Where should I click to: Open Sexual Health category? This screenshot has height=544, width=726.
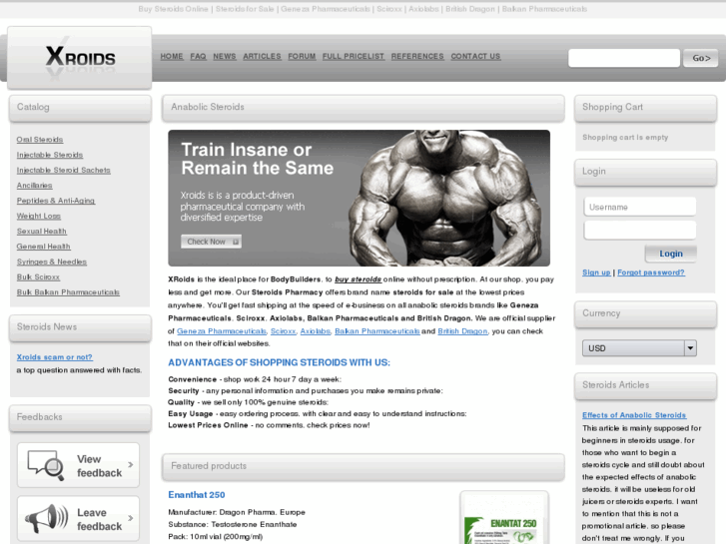click(42, 231)
